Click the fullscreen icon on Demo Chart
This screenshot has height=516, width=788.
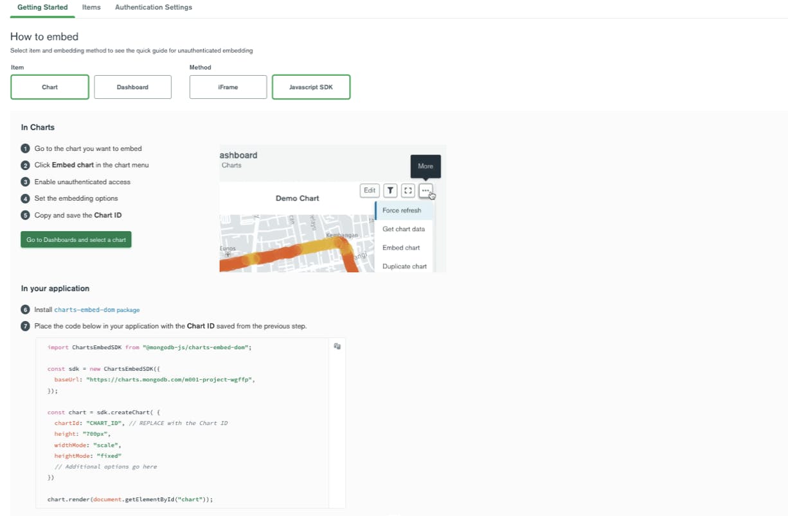[x=407, y=190]
